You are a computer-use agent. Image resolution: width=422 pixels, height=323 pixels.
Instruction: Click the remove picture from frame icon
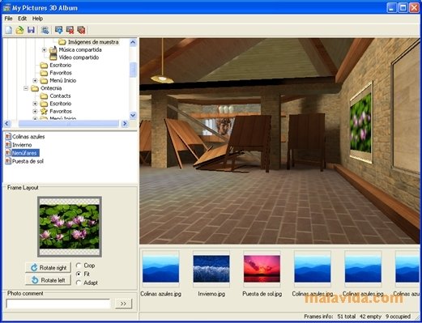(x=70, y=30)
